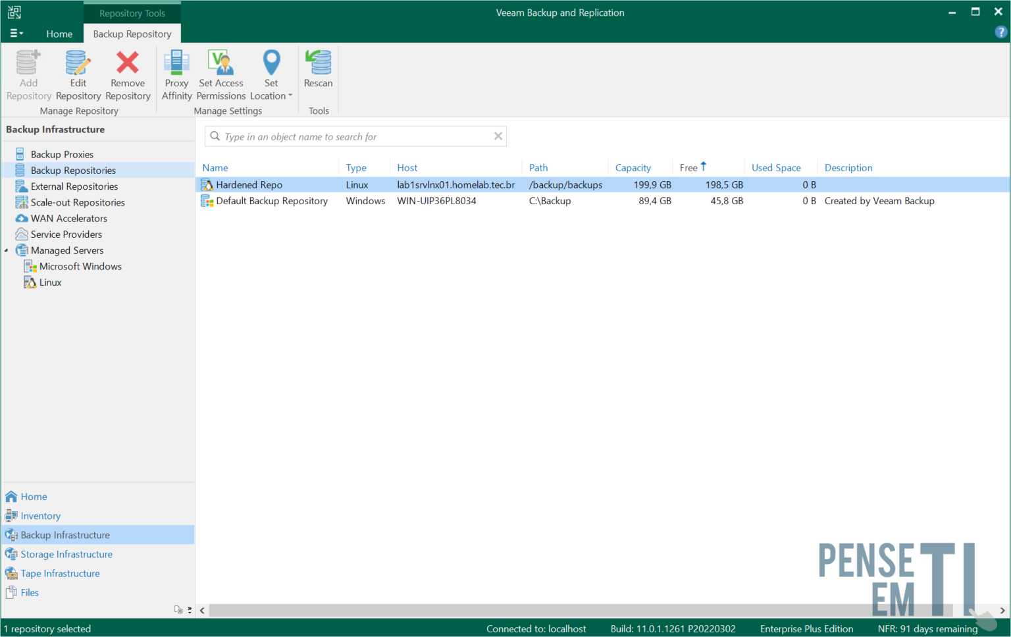
Task: Sort repositories by the Name column
Action: tap(215, 167)
